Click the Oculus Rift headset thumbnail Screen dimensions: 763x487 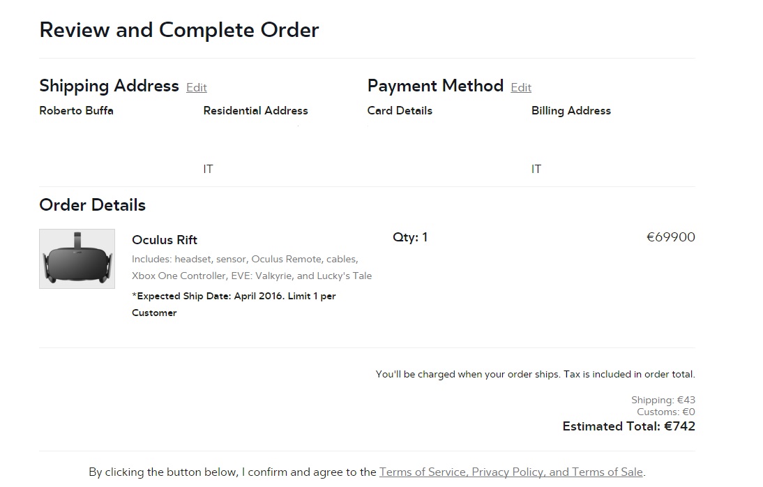(77, 259)
